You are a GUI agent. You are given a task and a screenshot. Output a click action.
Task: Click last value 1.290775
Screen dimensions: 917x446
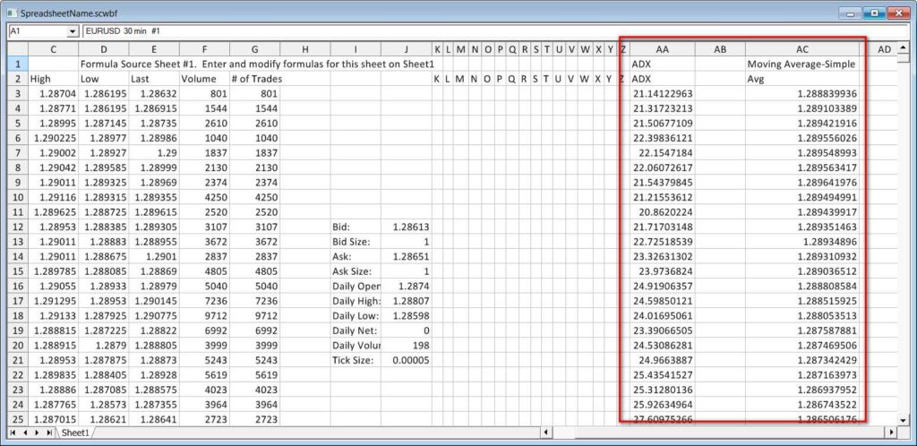point(154,315)
